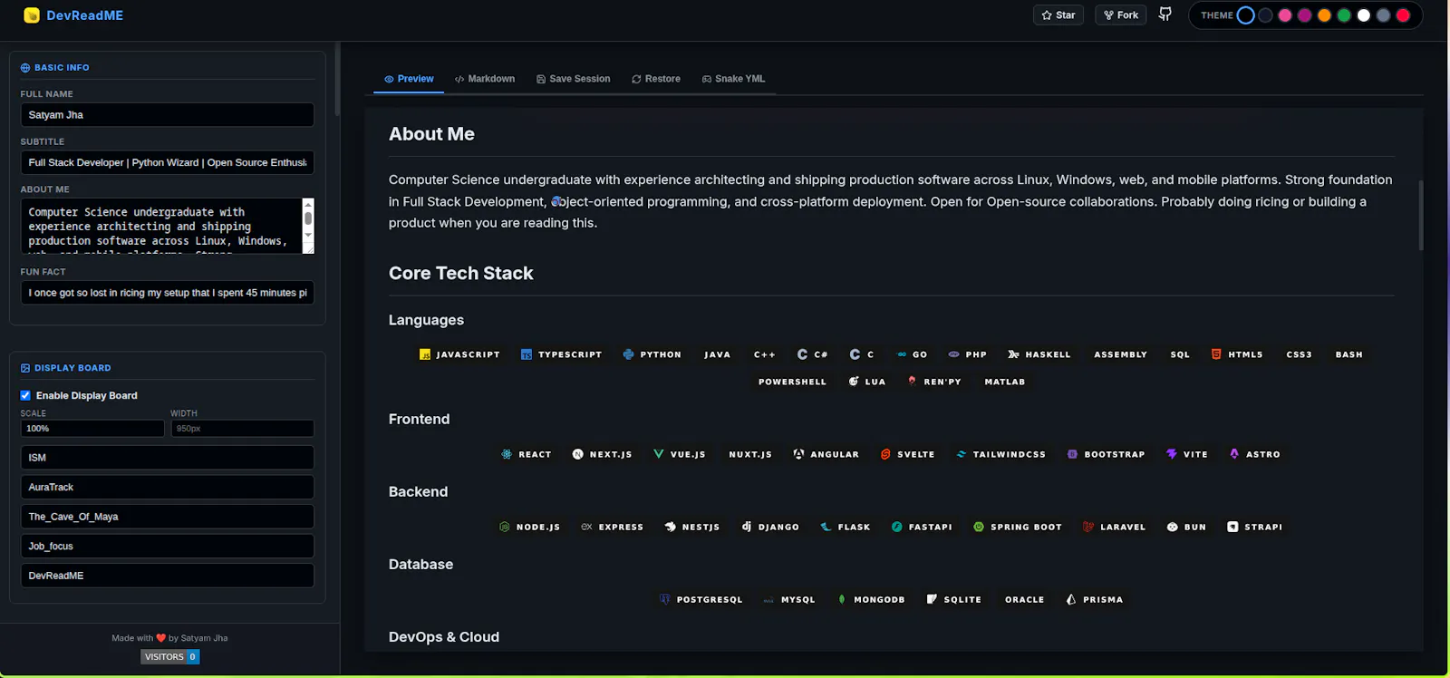
Task: Open the Save Session tab
Action: (x=574, y=79)
